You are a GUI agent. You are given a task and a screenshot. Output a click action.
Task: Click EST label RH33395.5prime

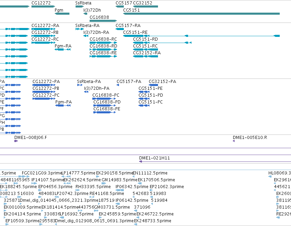point(93,187)
